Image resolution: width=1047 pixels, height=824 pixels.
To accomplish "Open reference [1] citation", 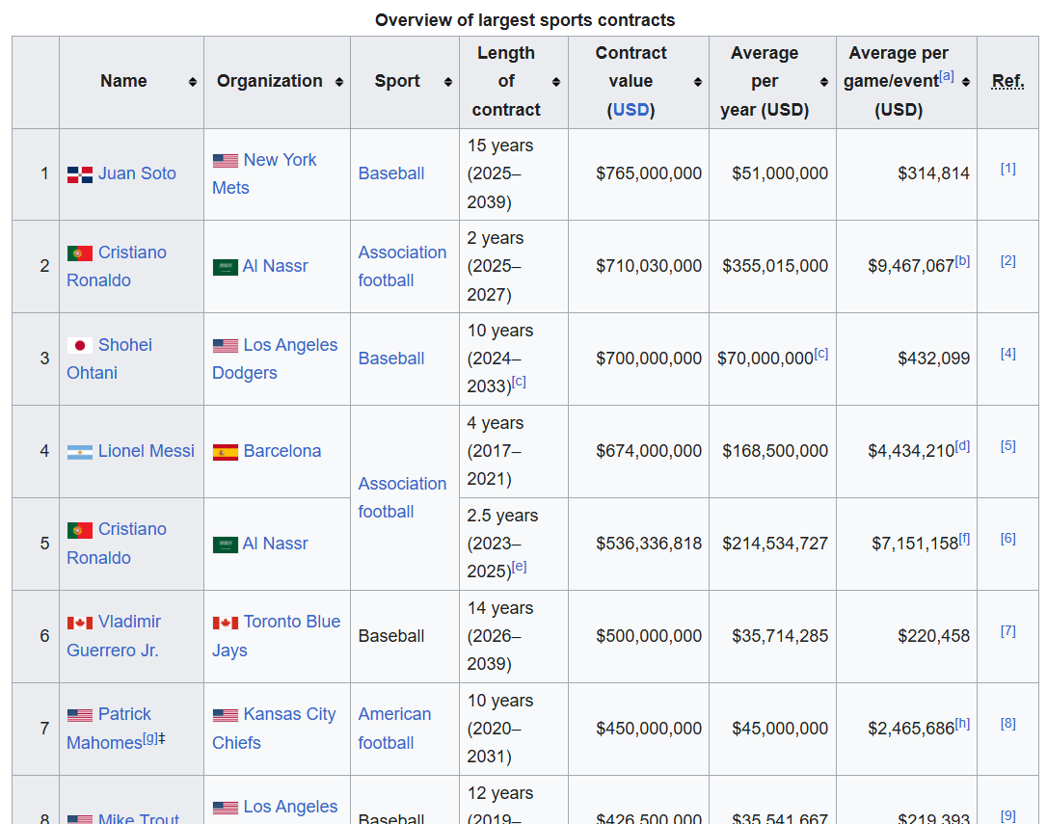I will point(1008,169).
